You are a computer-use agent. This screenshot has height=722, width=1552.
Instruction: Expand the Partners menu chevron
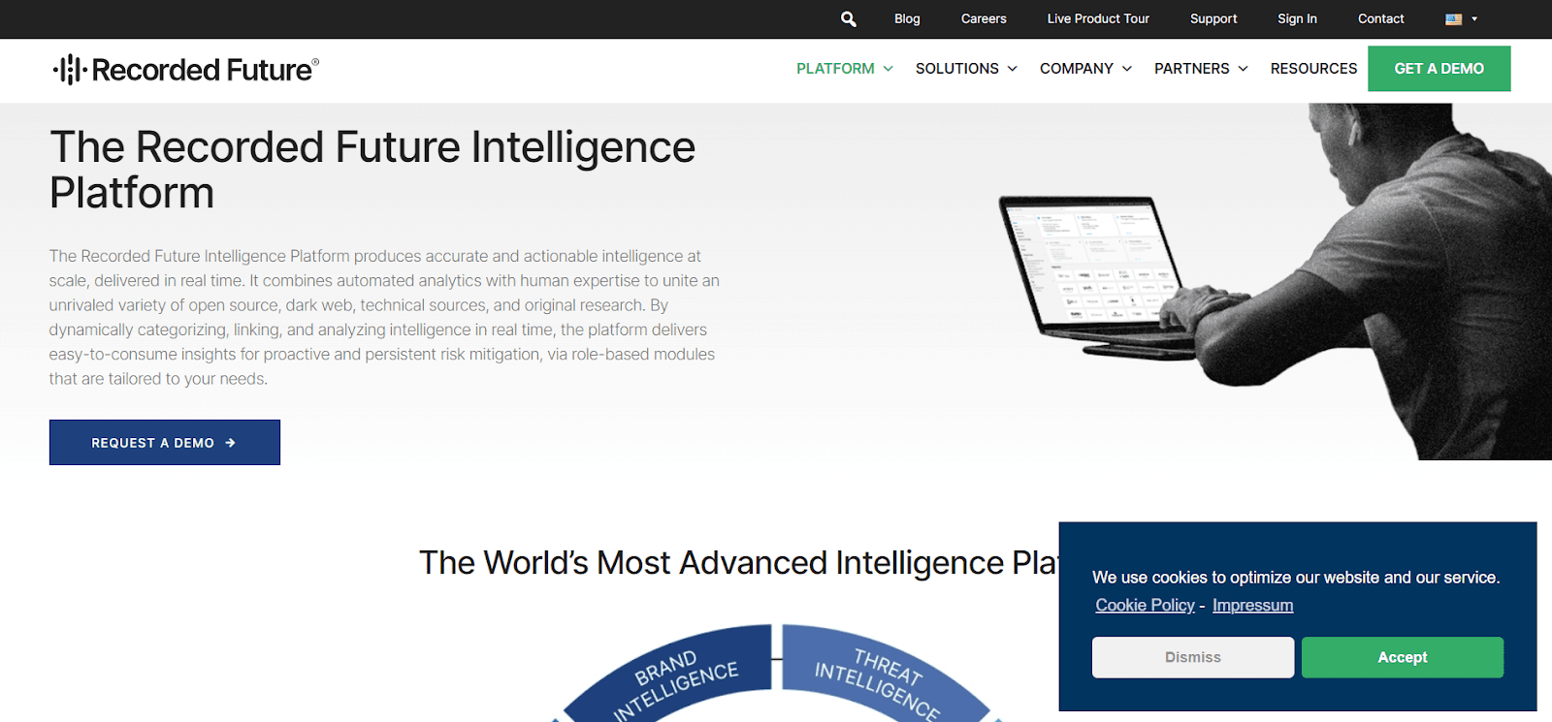click(x=1243, y=69)
